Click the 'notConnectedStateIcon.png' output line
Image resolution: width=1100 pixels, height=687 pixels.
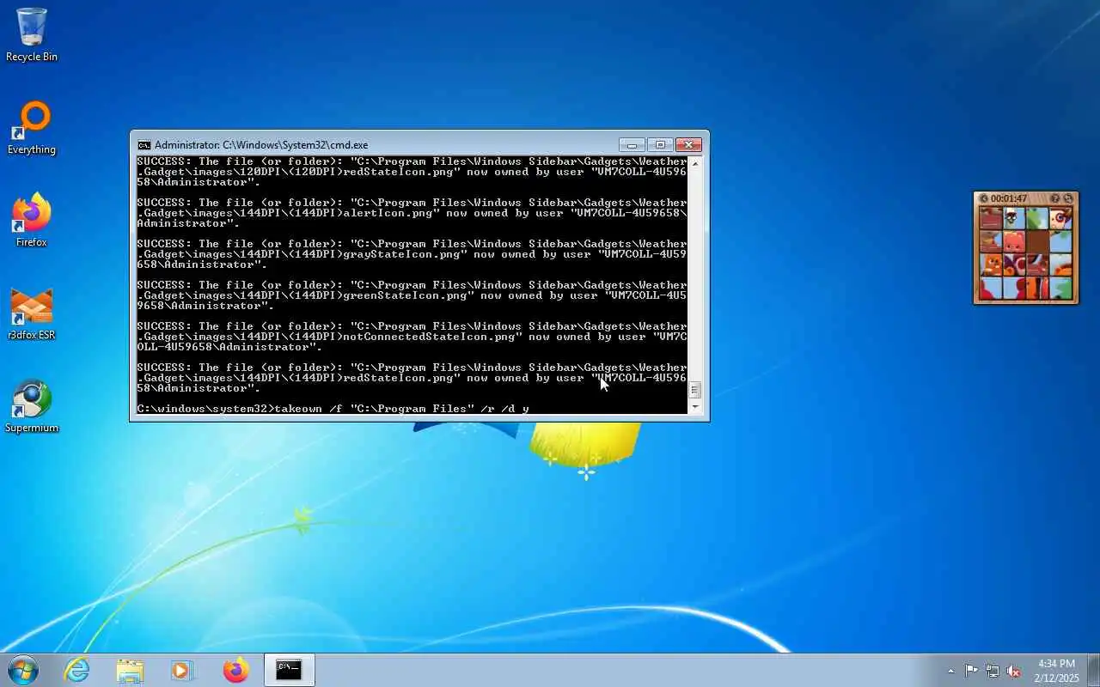coord(412,337)
